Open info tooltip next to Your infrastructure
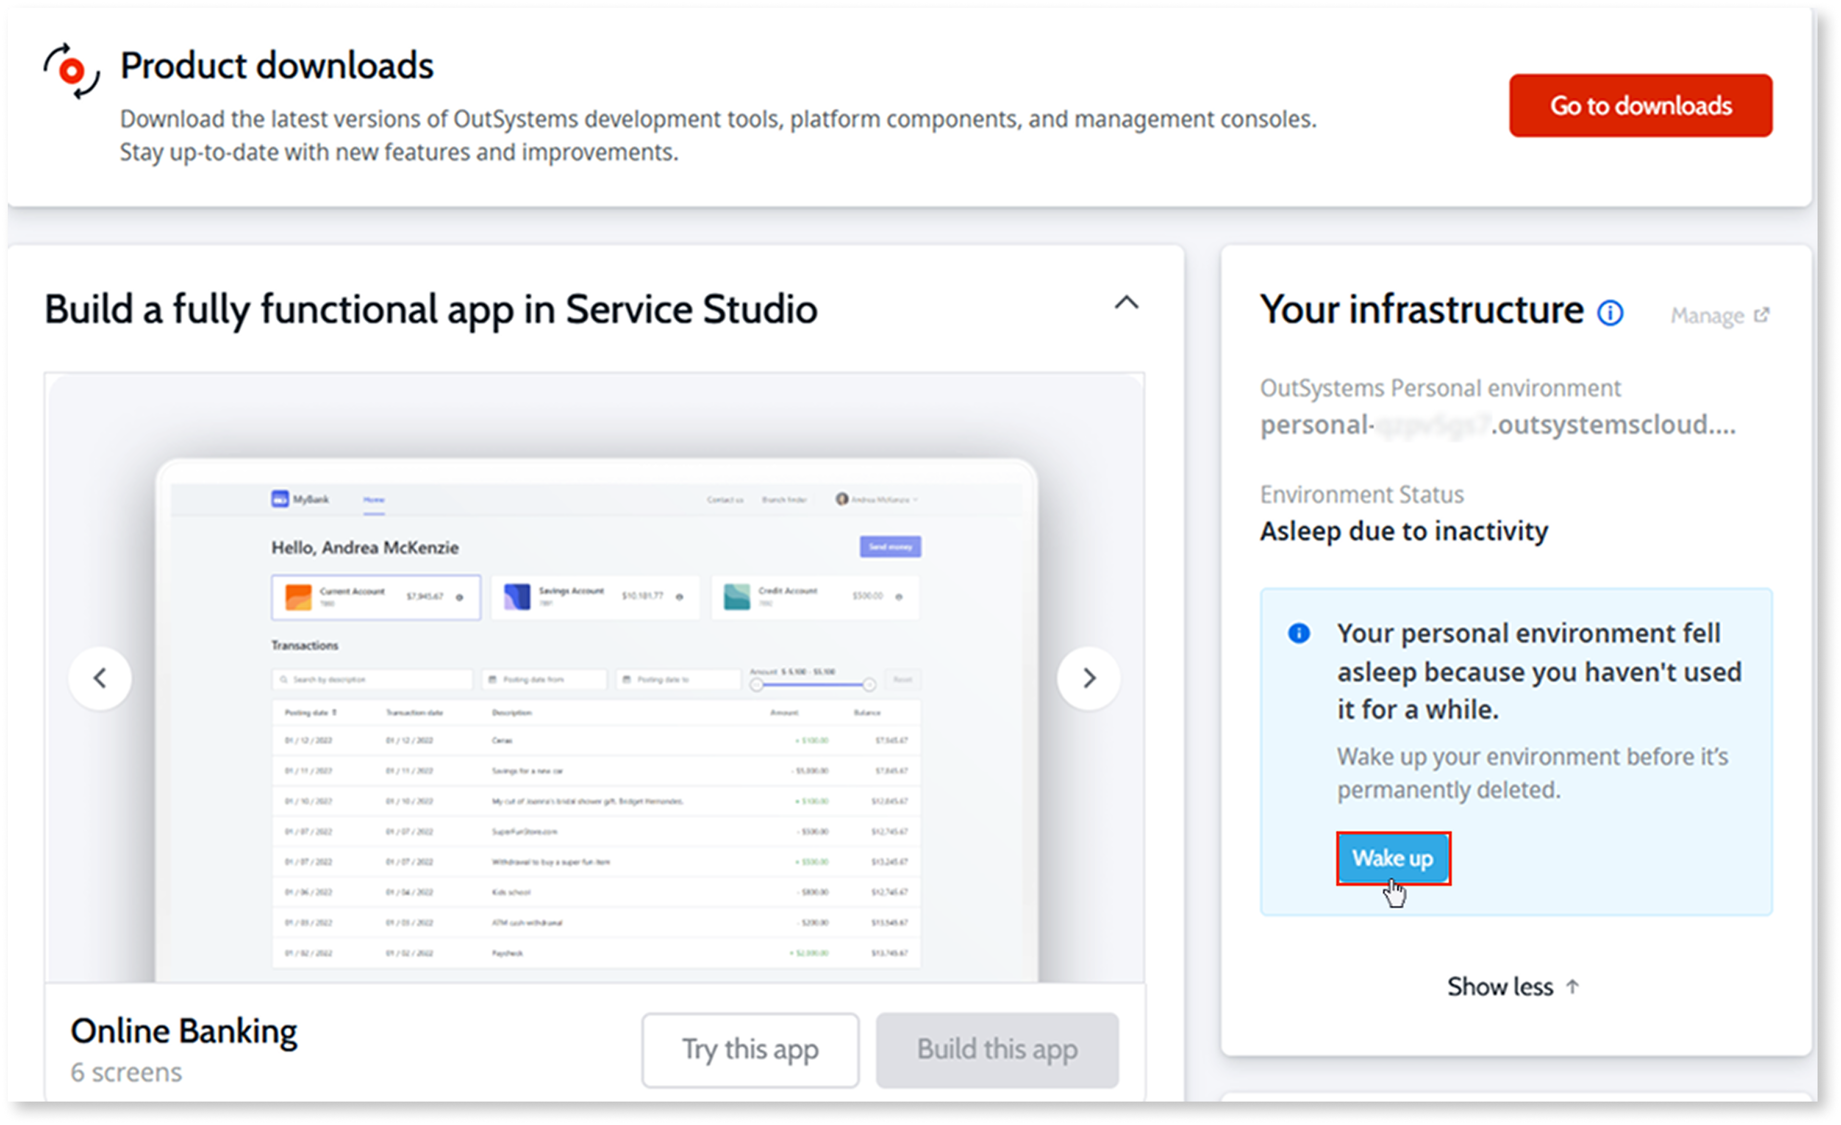Screen dimensions: 1841x1125 pyautogui.click(x=1610, y=312)
